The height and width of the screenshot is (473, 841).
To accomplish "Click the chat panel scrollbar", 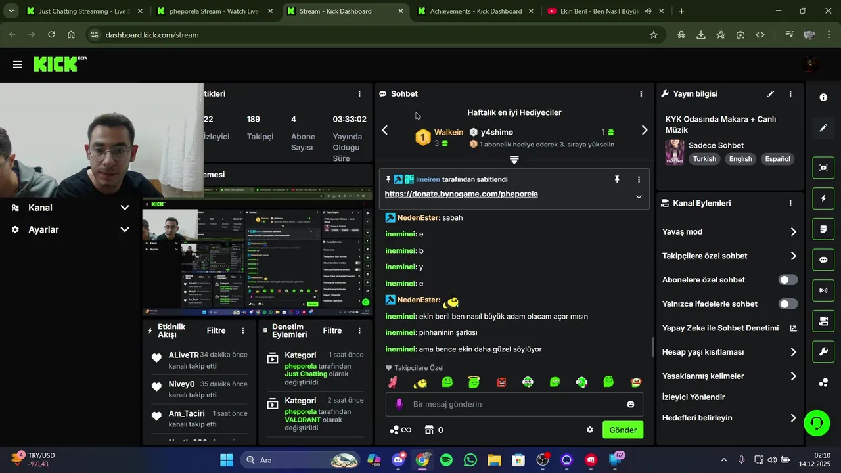I will 652,347.
